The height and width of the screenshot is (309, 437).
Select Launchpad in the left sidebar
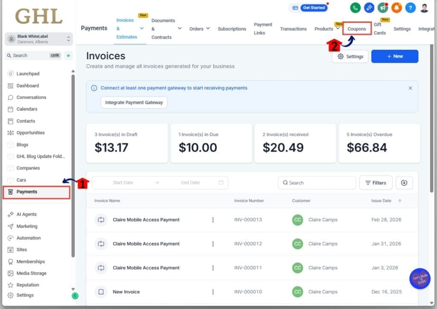coord(27,73)
